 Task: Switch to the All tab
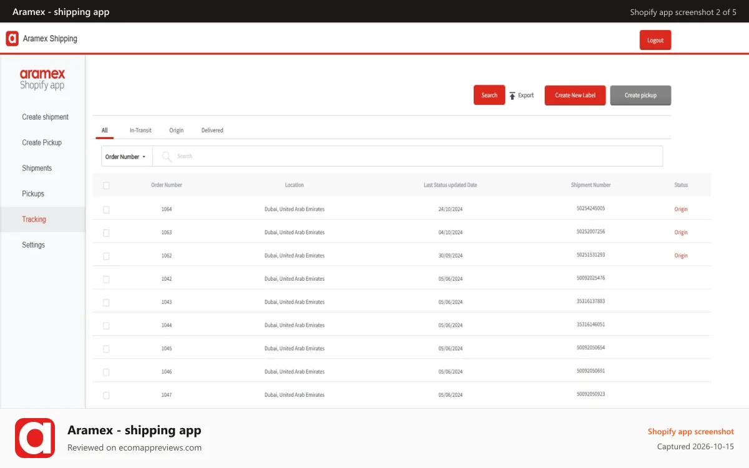[105, 130]
